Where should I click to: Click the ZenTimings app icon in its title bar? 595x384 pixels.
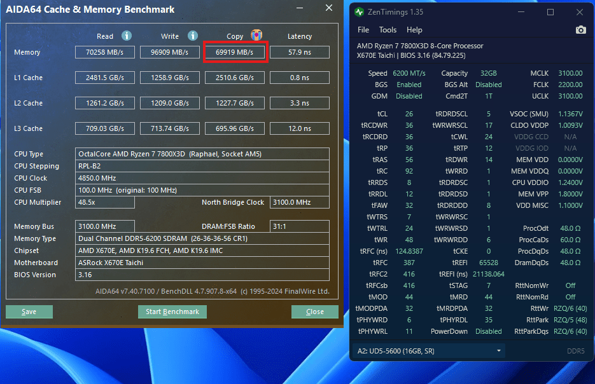(x=359, y=12)
